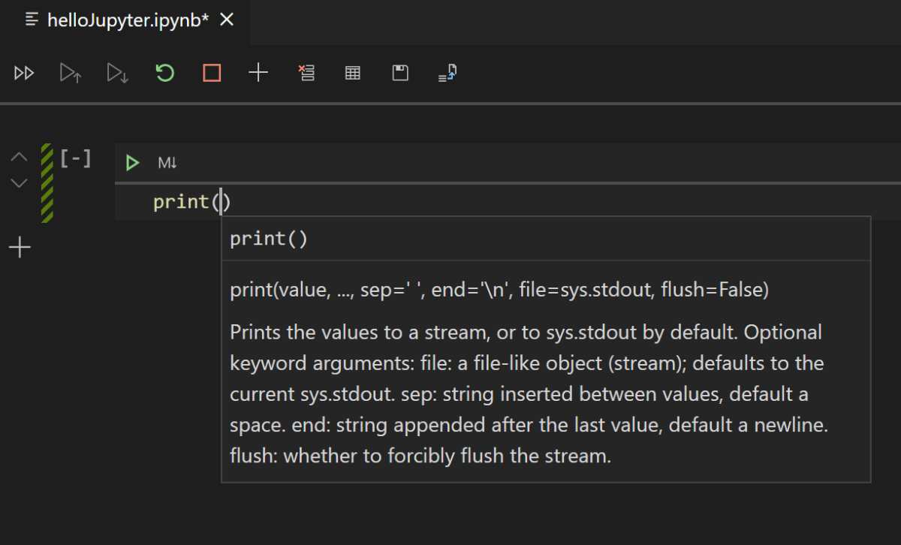Run all cells in the notebook
The height and width of the screenshot is (545, 901).
(x=23, y=73)
